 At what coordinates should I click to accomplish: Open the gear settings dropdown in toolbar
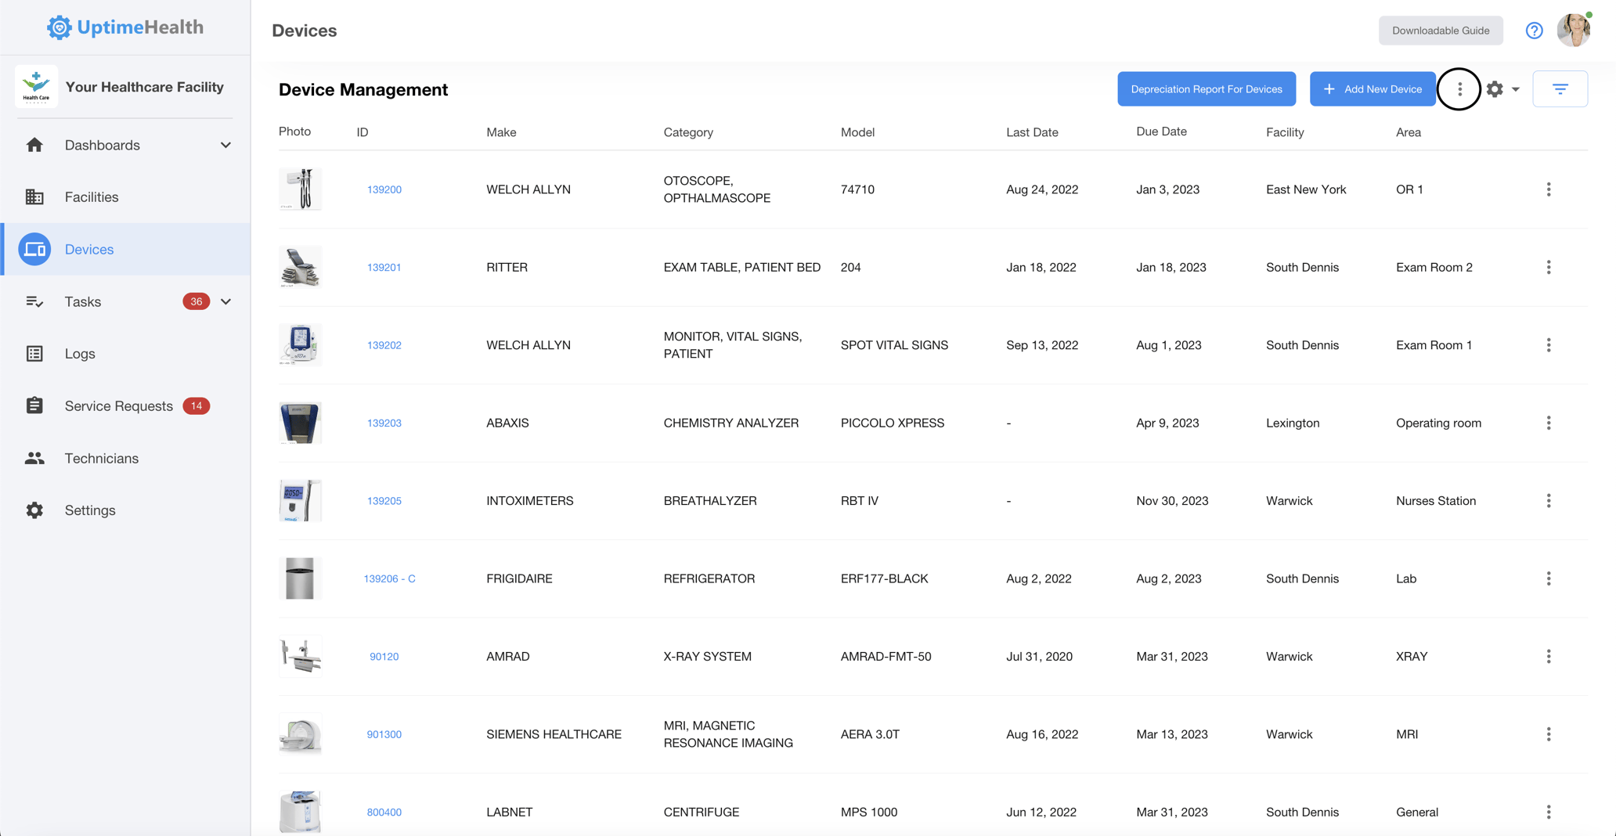(1502, 89)
